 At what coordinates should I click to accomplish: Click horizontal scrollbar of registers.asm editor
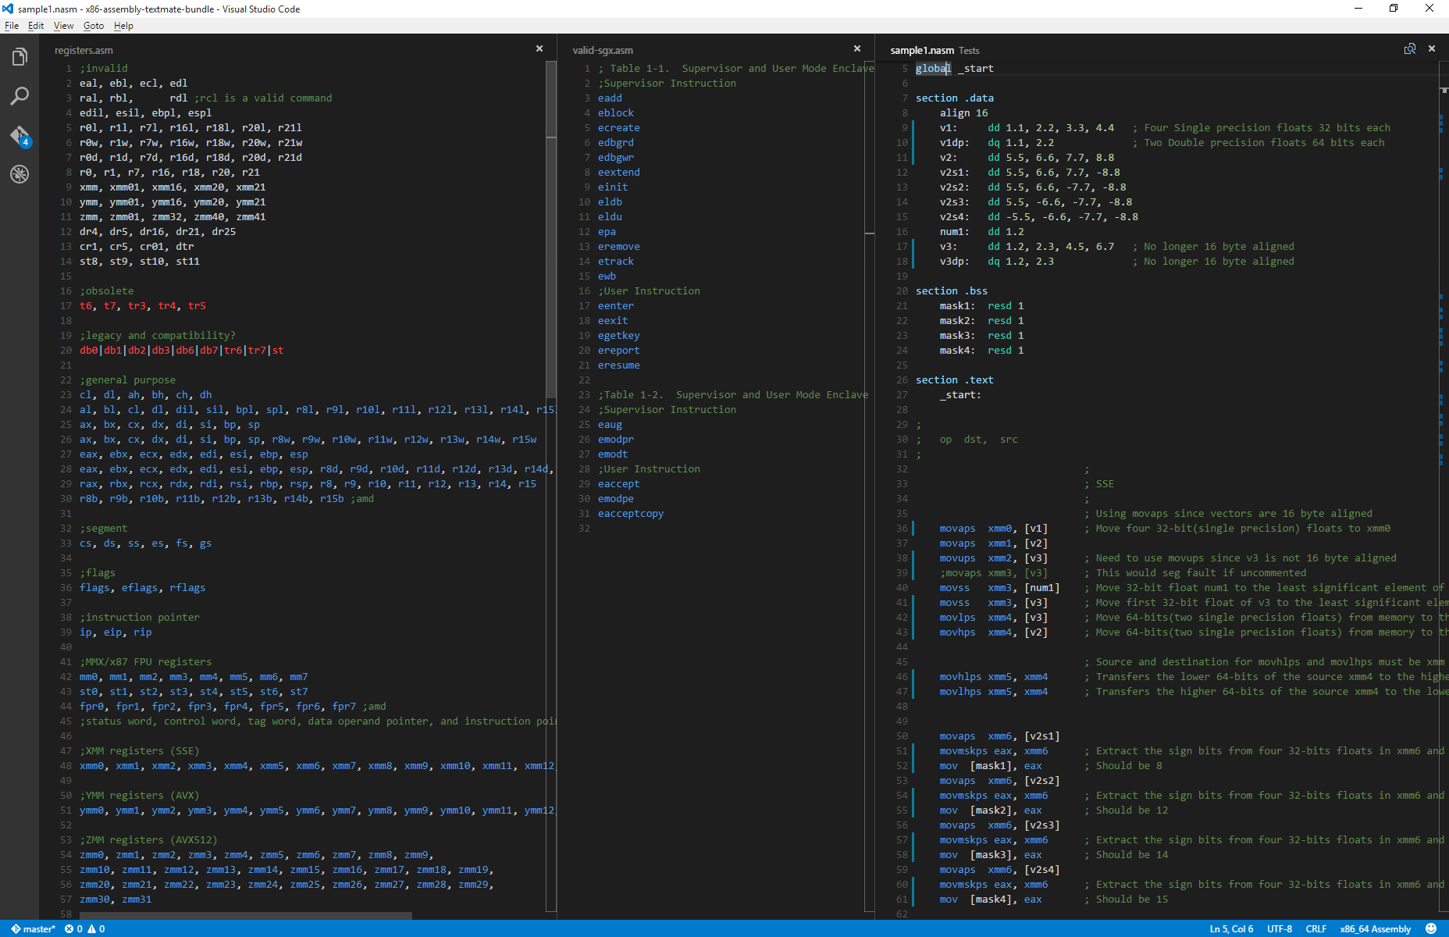pyautogui.click(x=246, y=915)
